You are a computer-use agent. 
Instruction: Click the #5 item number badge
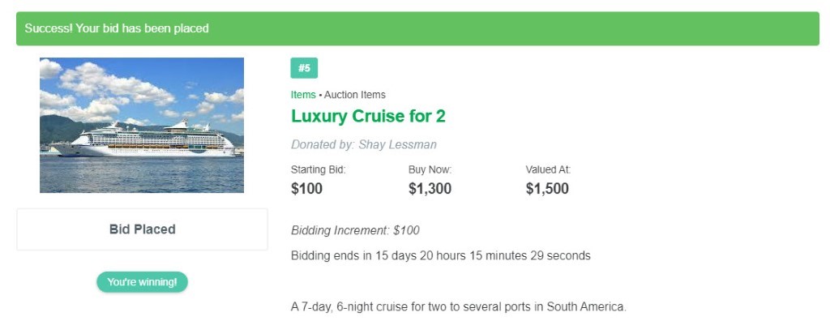point(304,68)
